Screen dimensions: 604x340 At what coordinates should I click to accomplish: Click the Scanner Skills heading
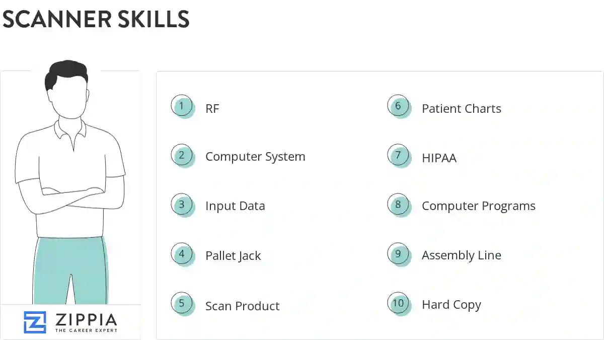click(x=96, y=20)
